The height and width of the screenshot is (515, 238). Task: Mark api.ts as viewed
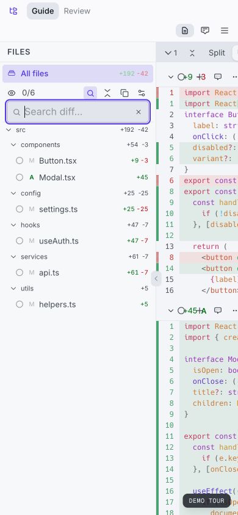[x=20, y=273]
